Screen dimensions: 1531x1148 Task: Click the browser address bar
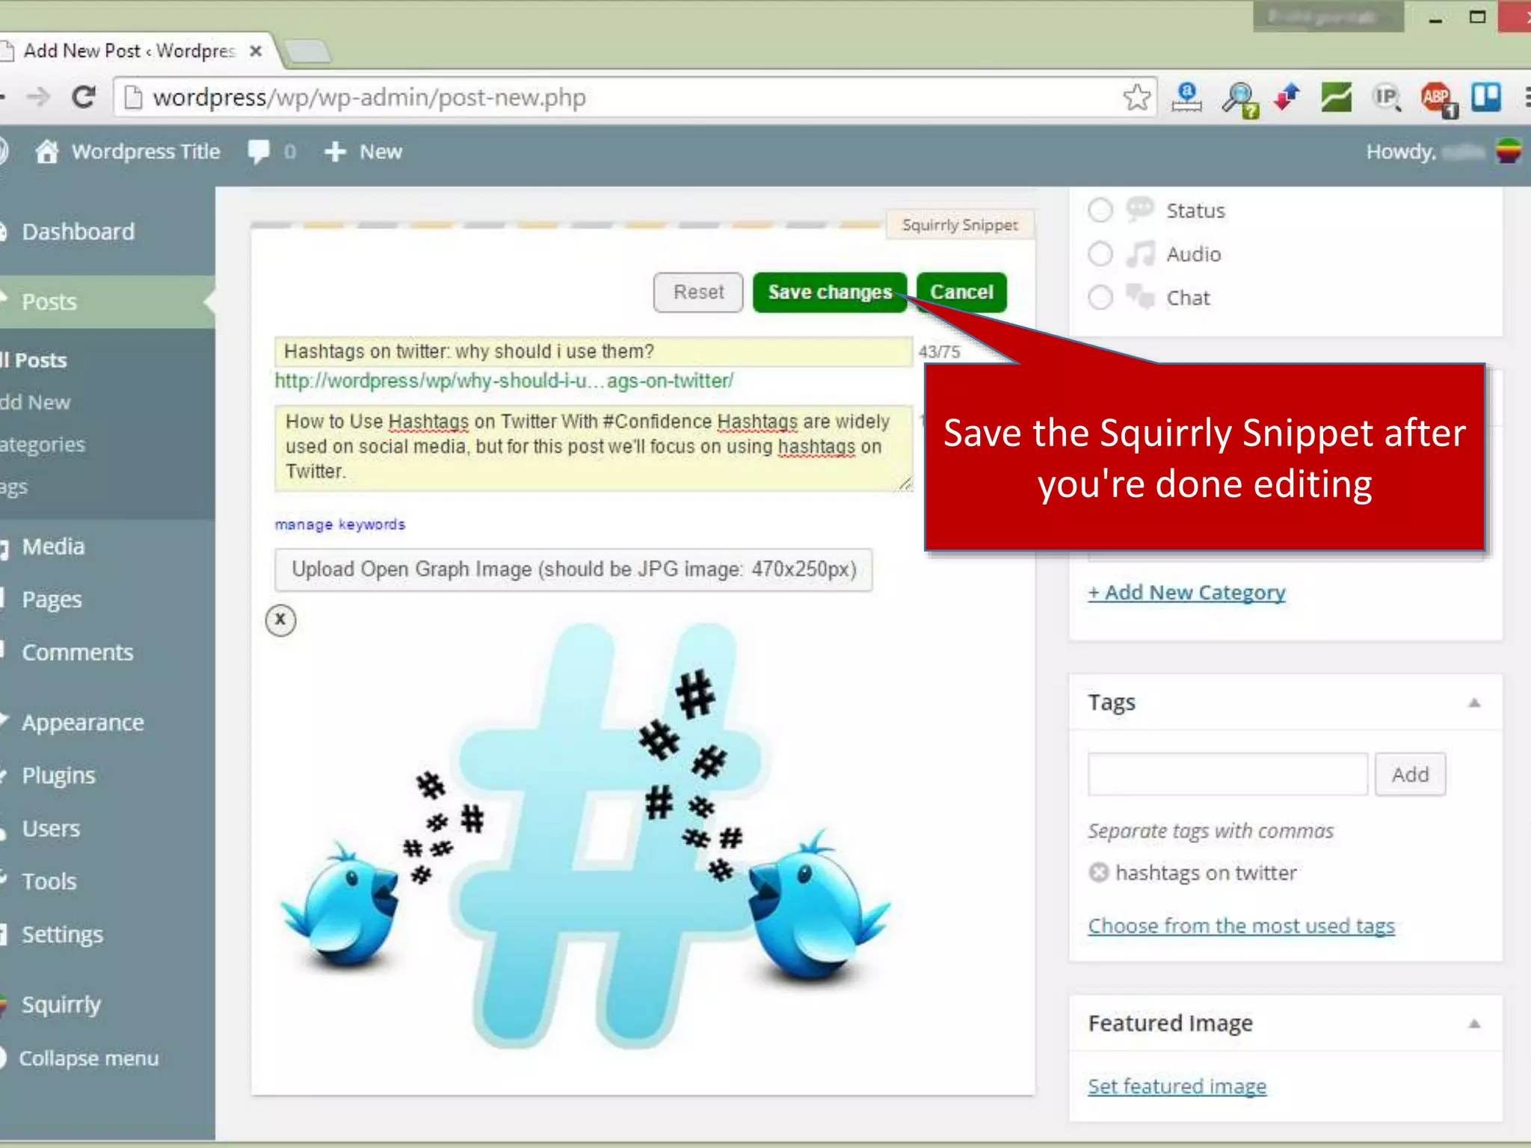click(620, 98)
